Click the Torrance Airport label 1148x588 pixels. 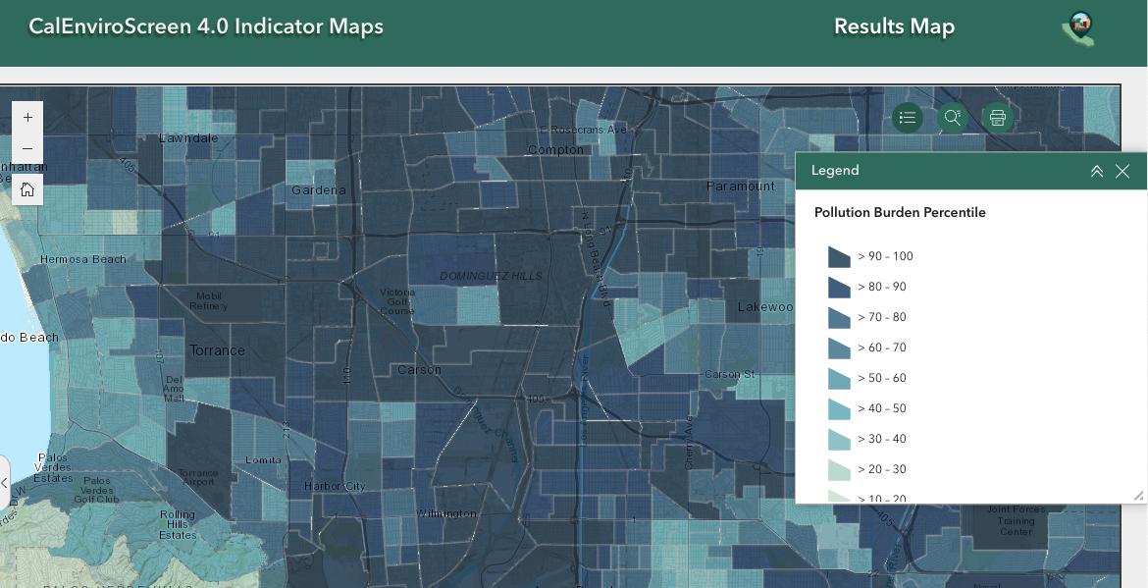coord(197,477)
